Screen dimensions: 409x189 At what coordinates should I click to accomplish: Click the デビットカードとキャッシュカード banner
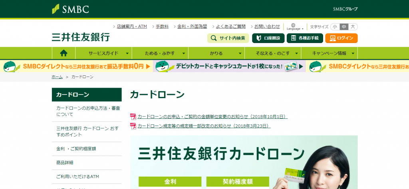click(x=229, y=66)
